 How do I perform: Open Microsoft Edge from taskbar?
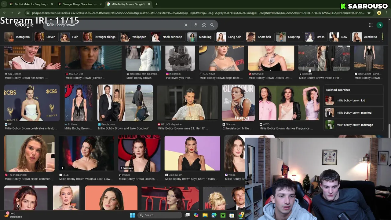tap(214, 215)
